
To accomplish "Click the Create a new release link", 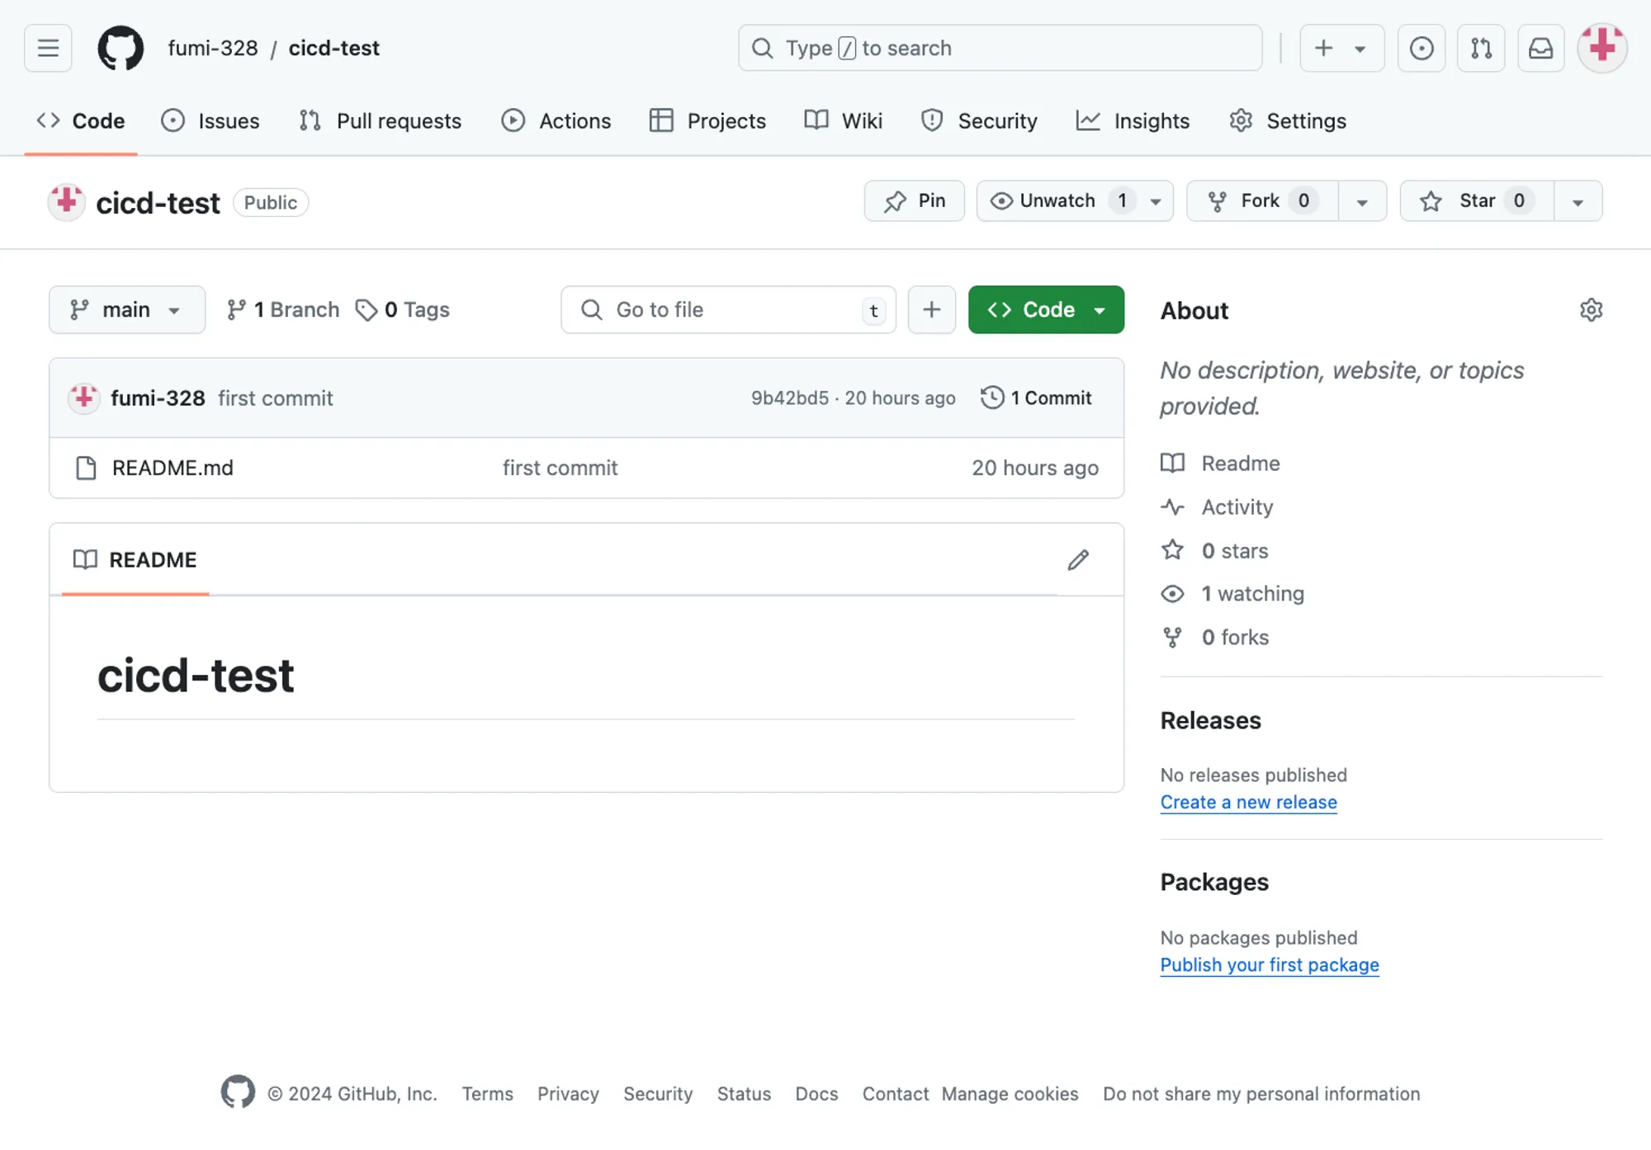I will tap(1248, 801).
